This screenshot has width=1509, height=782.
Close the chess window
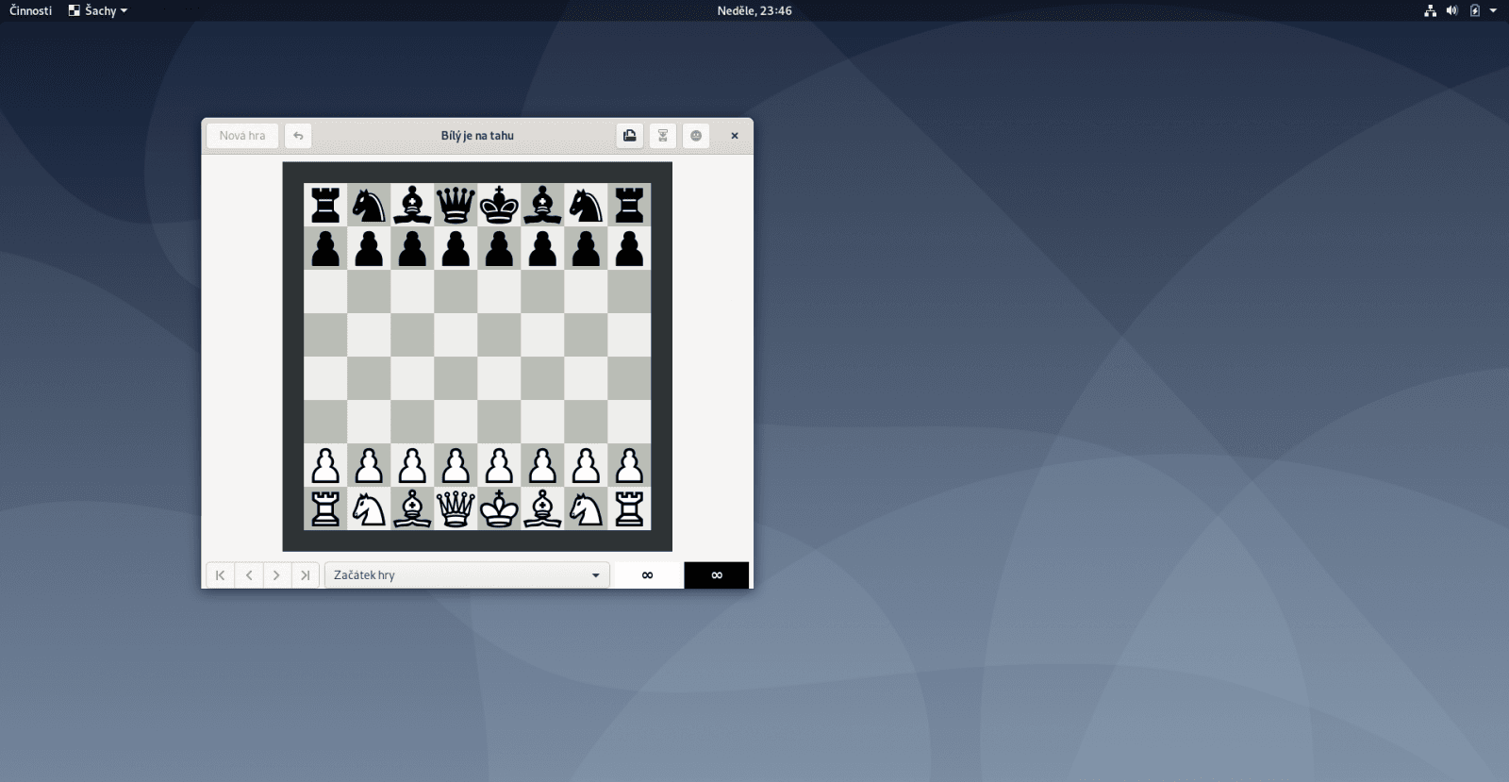(x=735, y=136)
